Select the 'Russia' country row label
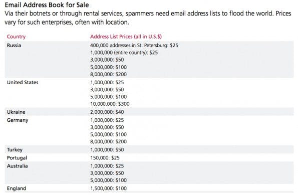 tap(14, 45)
